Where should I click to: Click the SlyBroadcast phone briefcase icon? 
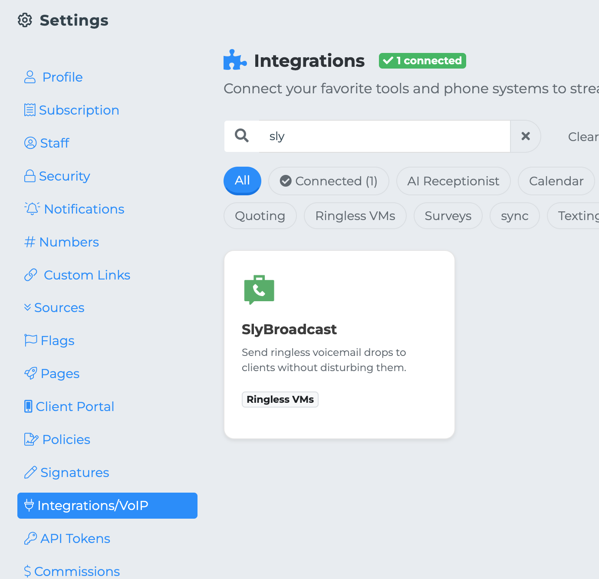coord(259,289)
